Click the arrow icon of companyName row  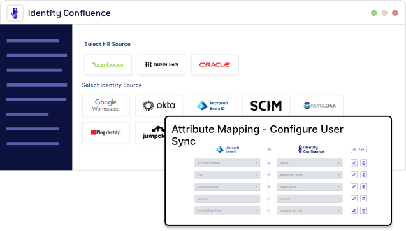coord(268,187)
